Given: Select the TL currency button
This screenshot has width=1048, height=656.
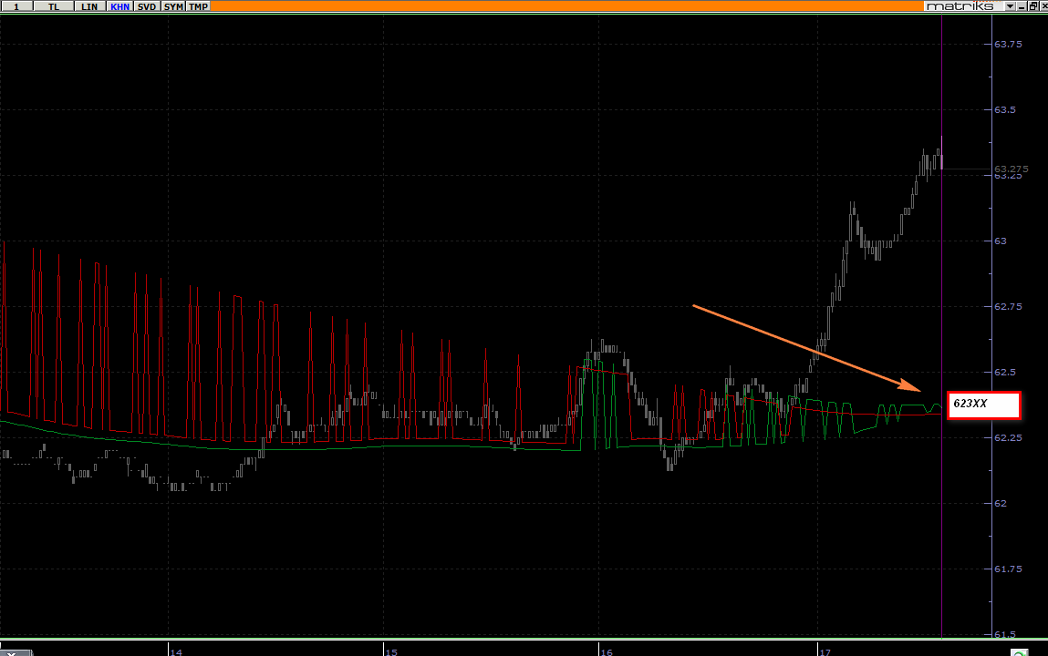Looking at the screenshot, I should [54, 6].
